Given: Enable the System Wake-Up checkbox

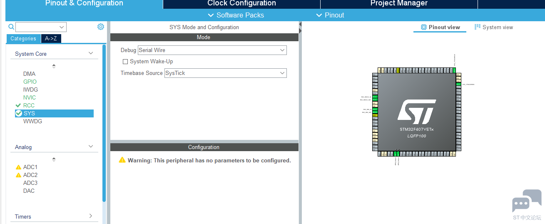Looking at the screenshot, I should [x=125, y=62].
